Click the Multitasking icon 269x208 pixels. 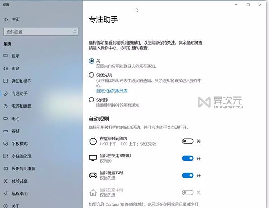pyautogui.click(x=6, y=156)
